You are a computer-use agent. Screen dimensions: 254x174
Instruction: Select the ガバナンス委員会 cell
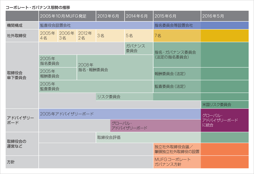tap(139, 48)
